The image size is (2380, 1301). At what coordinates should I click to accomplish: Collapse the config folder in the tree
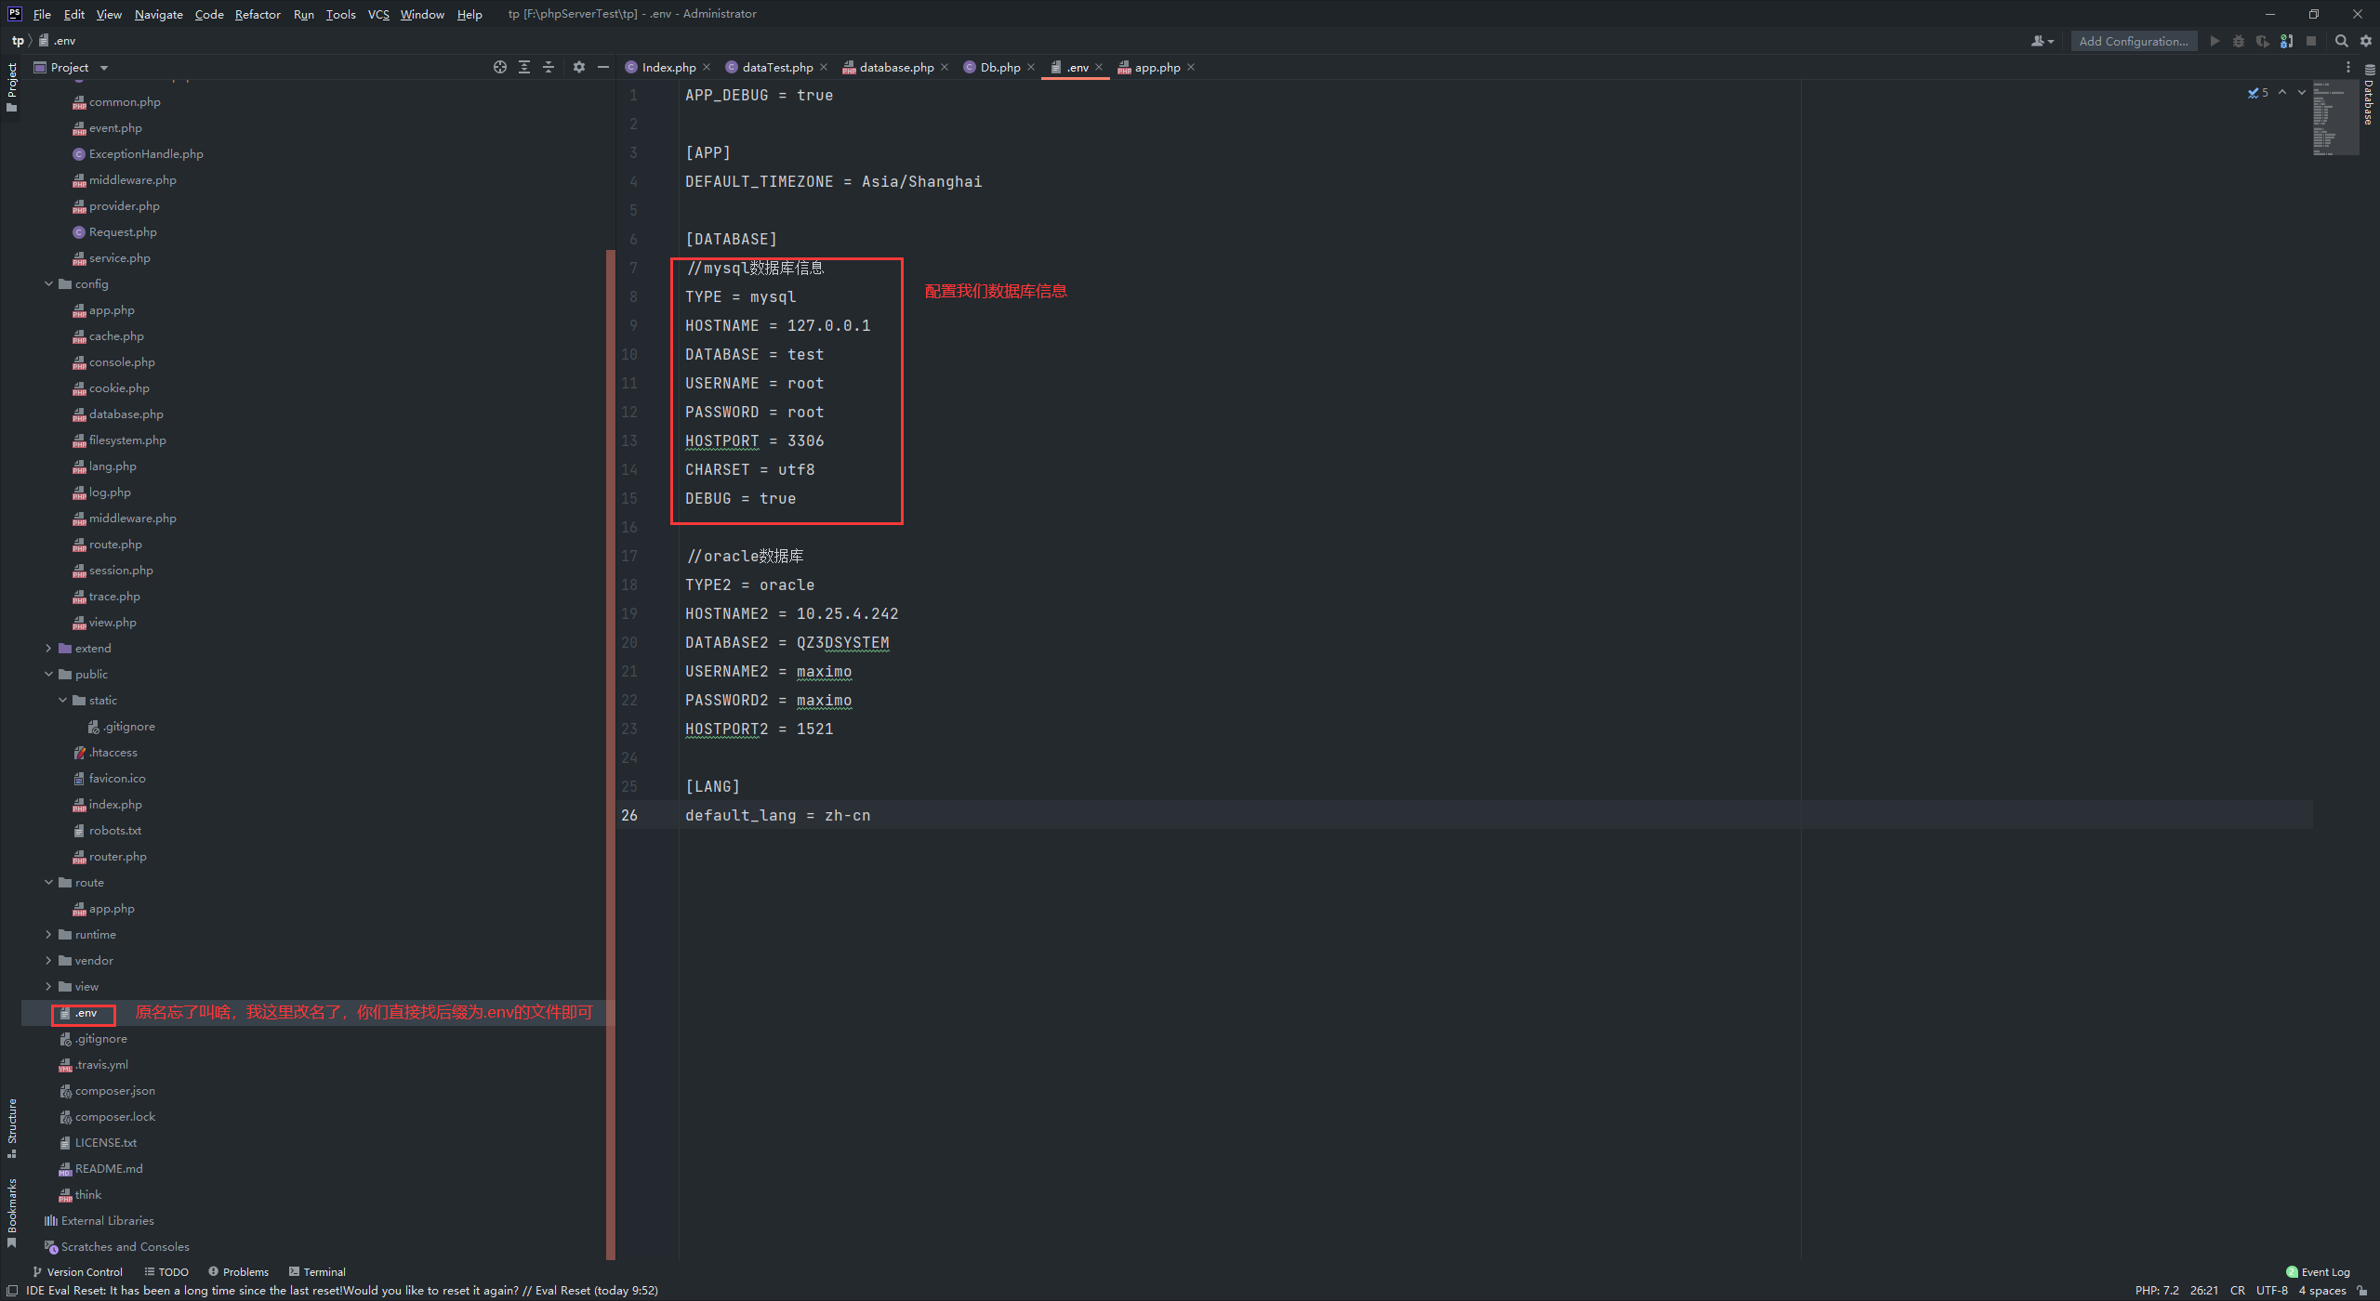pos(48,283)
